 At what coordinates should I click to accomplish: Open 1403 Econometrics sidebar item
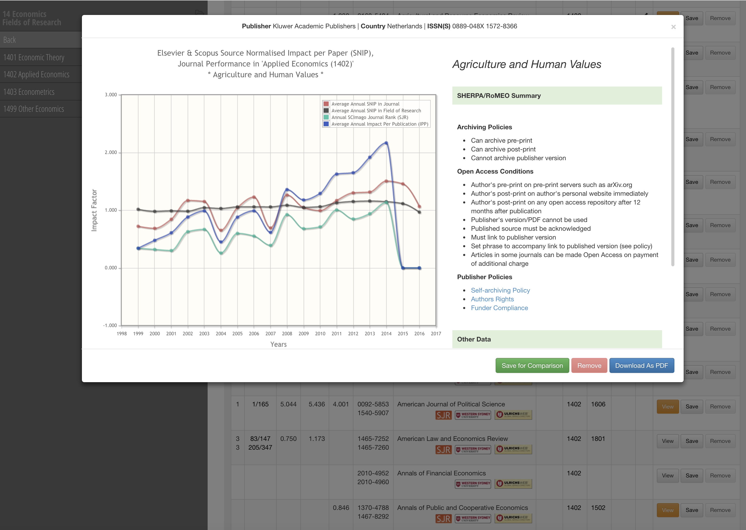pyautogui.click(x=29, y=92)
